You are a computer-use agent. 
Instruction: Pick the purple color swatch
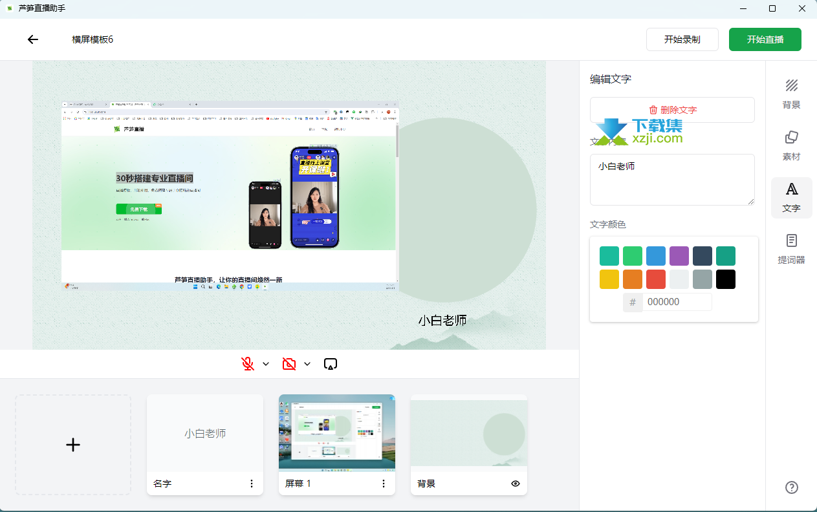pyautogui.click(x=679, y=256)
